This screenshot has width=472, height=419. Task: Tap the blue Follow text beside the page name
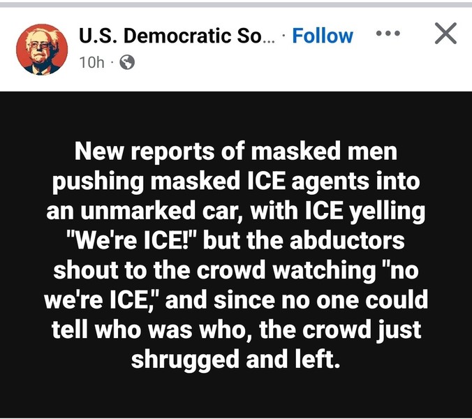point(323,36)
